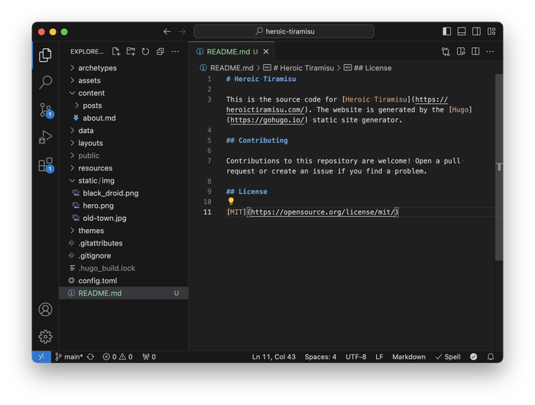This screenshot has height=405, width=535.
Task: Customize layout from title bar
Action: pos(491,31)
